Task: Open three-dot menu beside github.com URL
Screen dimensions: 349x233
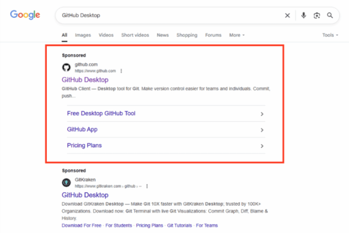Action: [x=121, y=70]
